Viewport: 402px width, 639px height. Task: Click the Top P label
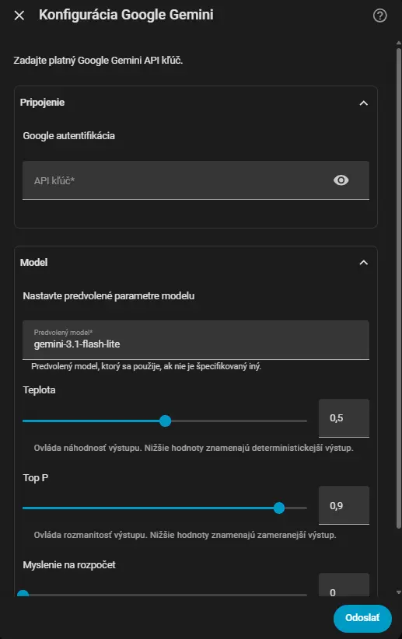[x=36, y=477]
